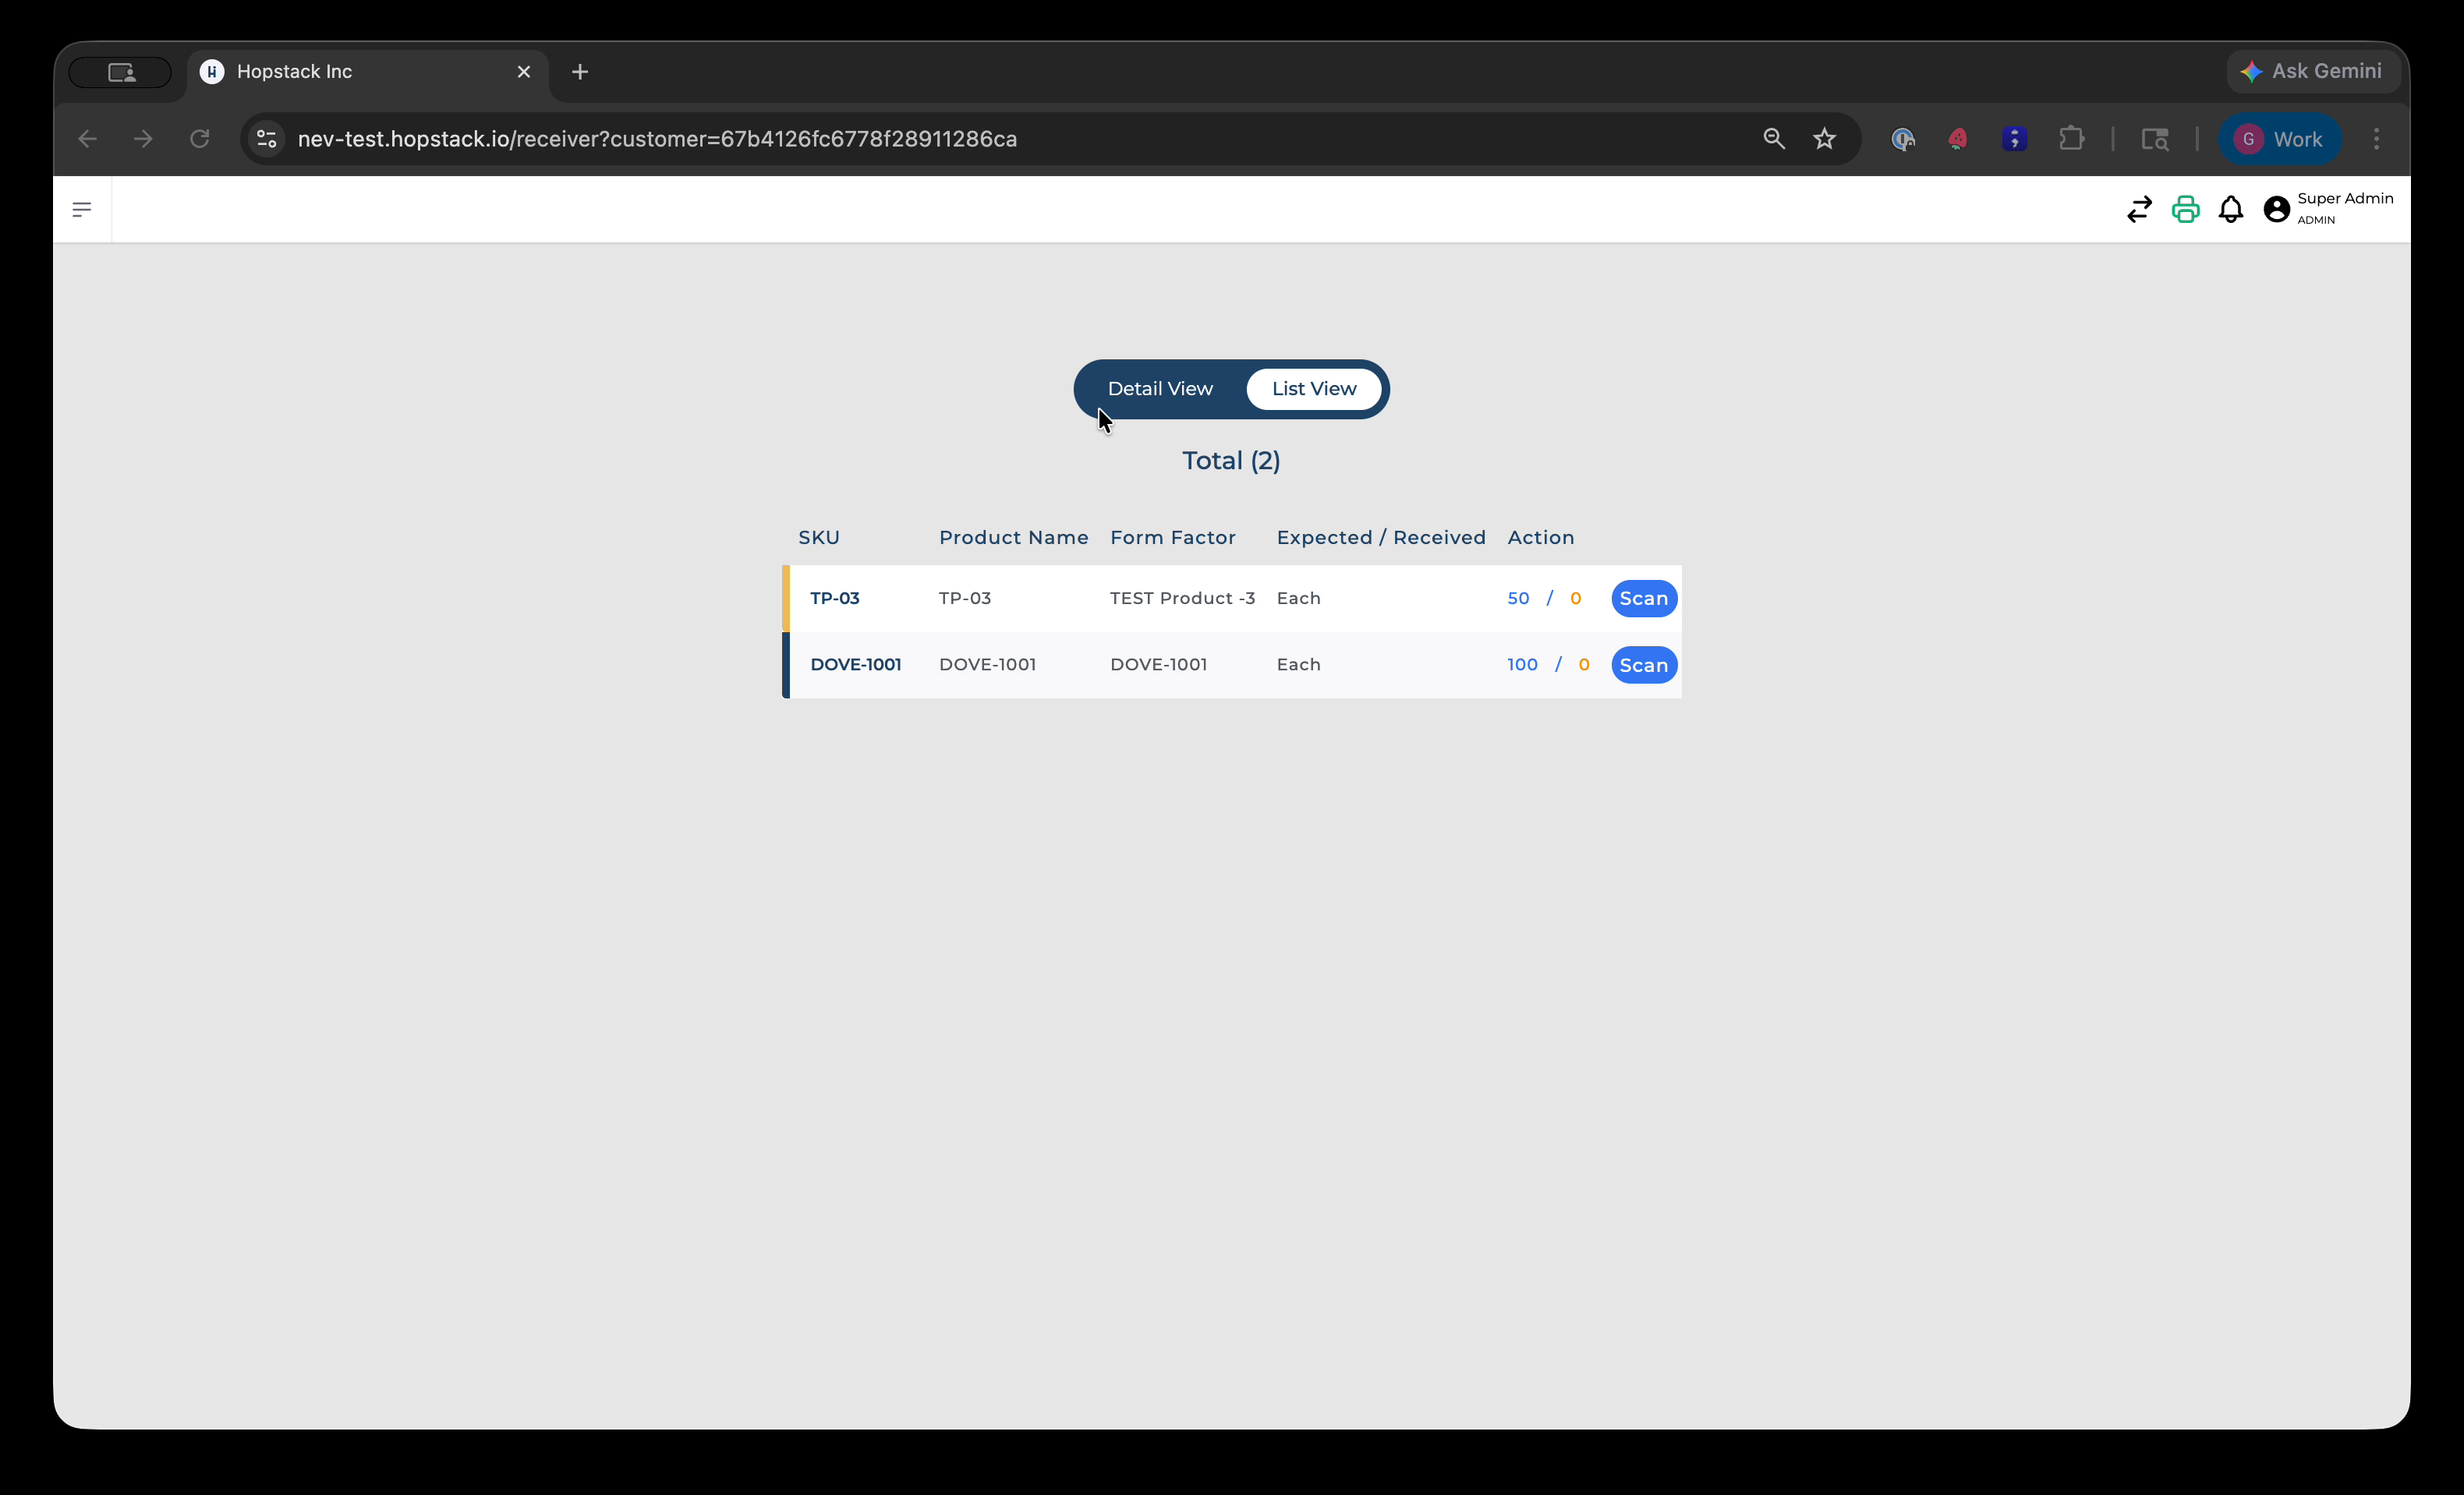The image size is (2464, 1495).
Task: Click the SKU column header
Action: pyautogui.click(x=819, y=538)
